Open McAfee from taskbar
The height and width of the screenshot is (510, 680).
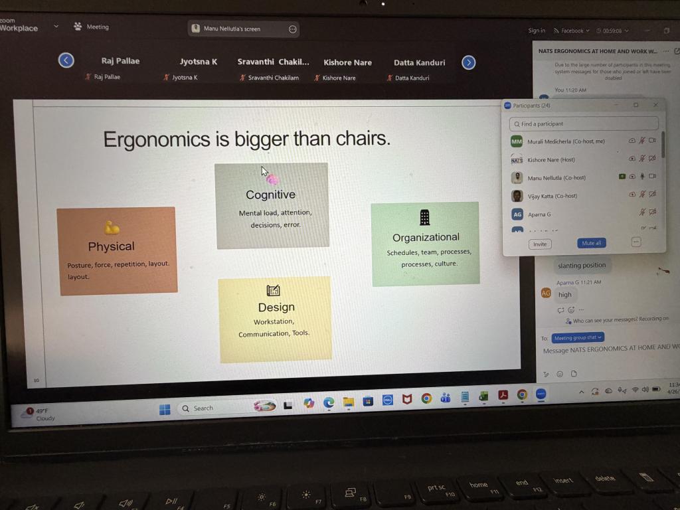[406, 399]
